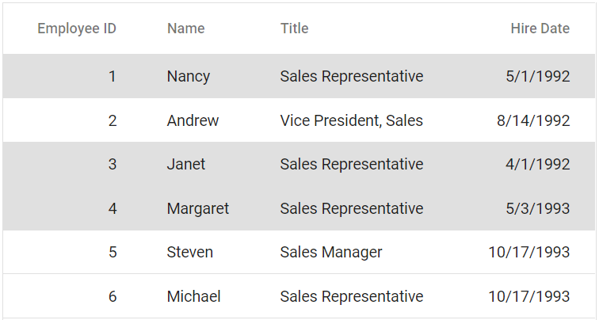Click the Janet name cell

pyautogui.click(x=185, y=164)
